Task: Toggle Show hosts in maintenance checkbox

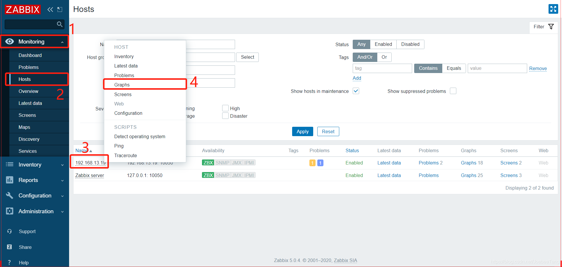Action: [x=356, y=91]
